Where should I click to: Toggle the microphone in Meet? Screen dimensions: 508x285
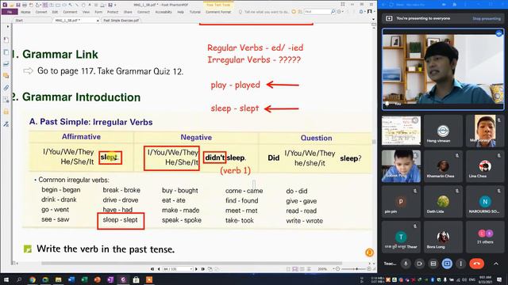pos(406,264)
